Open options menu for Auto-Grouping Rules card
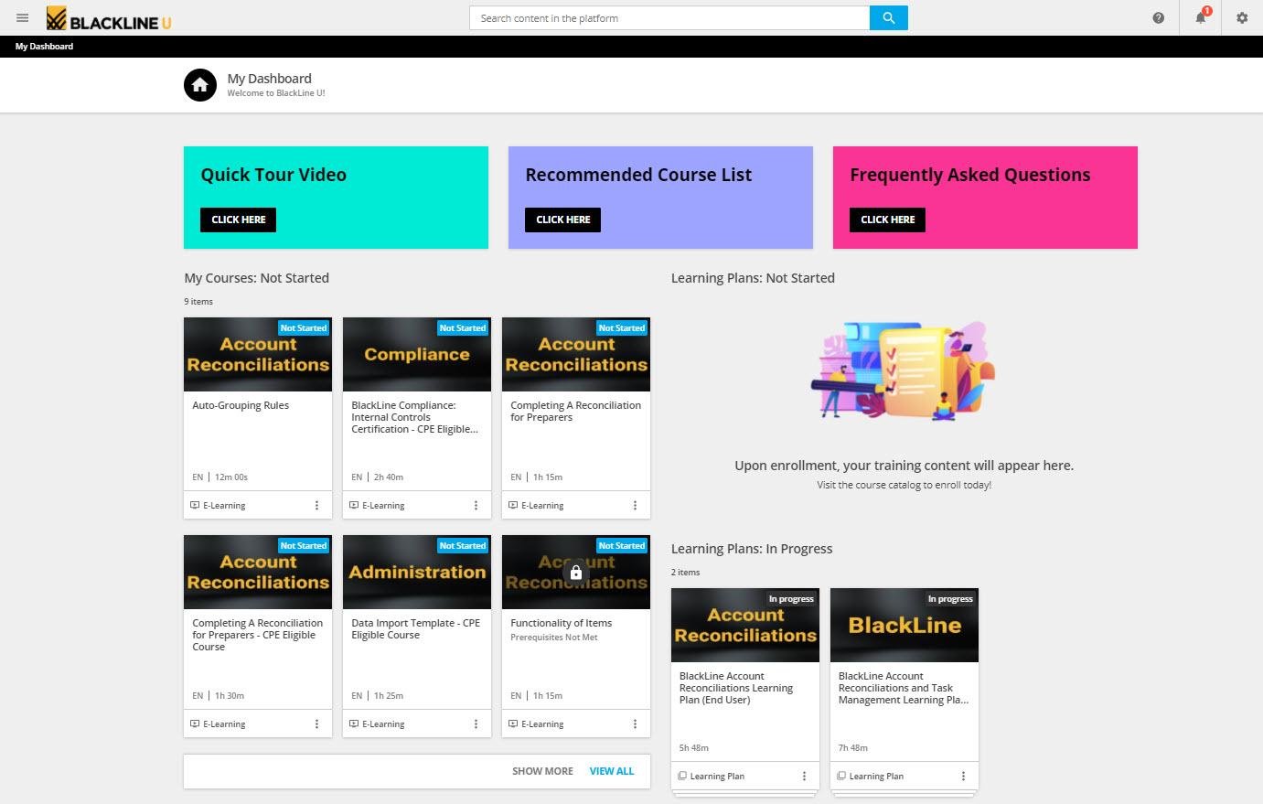The height and width of the screenshot is (804, 1263). pos(317,505)
